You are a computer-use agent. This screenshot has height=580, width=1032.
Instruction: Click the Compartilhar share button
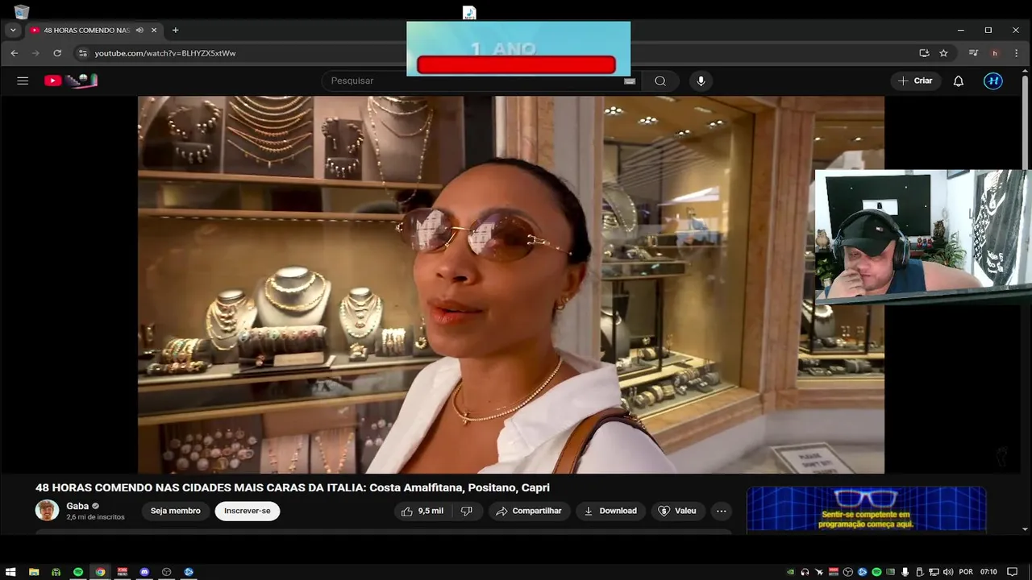pyautogui.click(x=529, y=511)
